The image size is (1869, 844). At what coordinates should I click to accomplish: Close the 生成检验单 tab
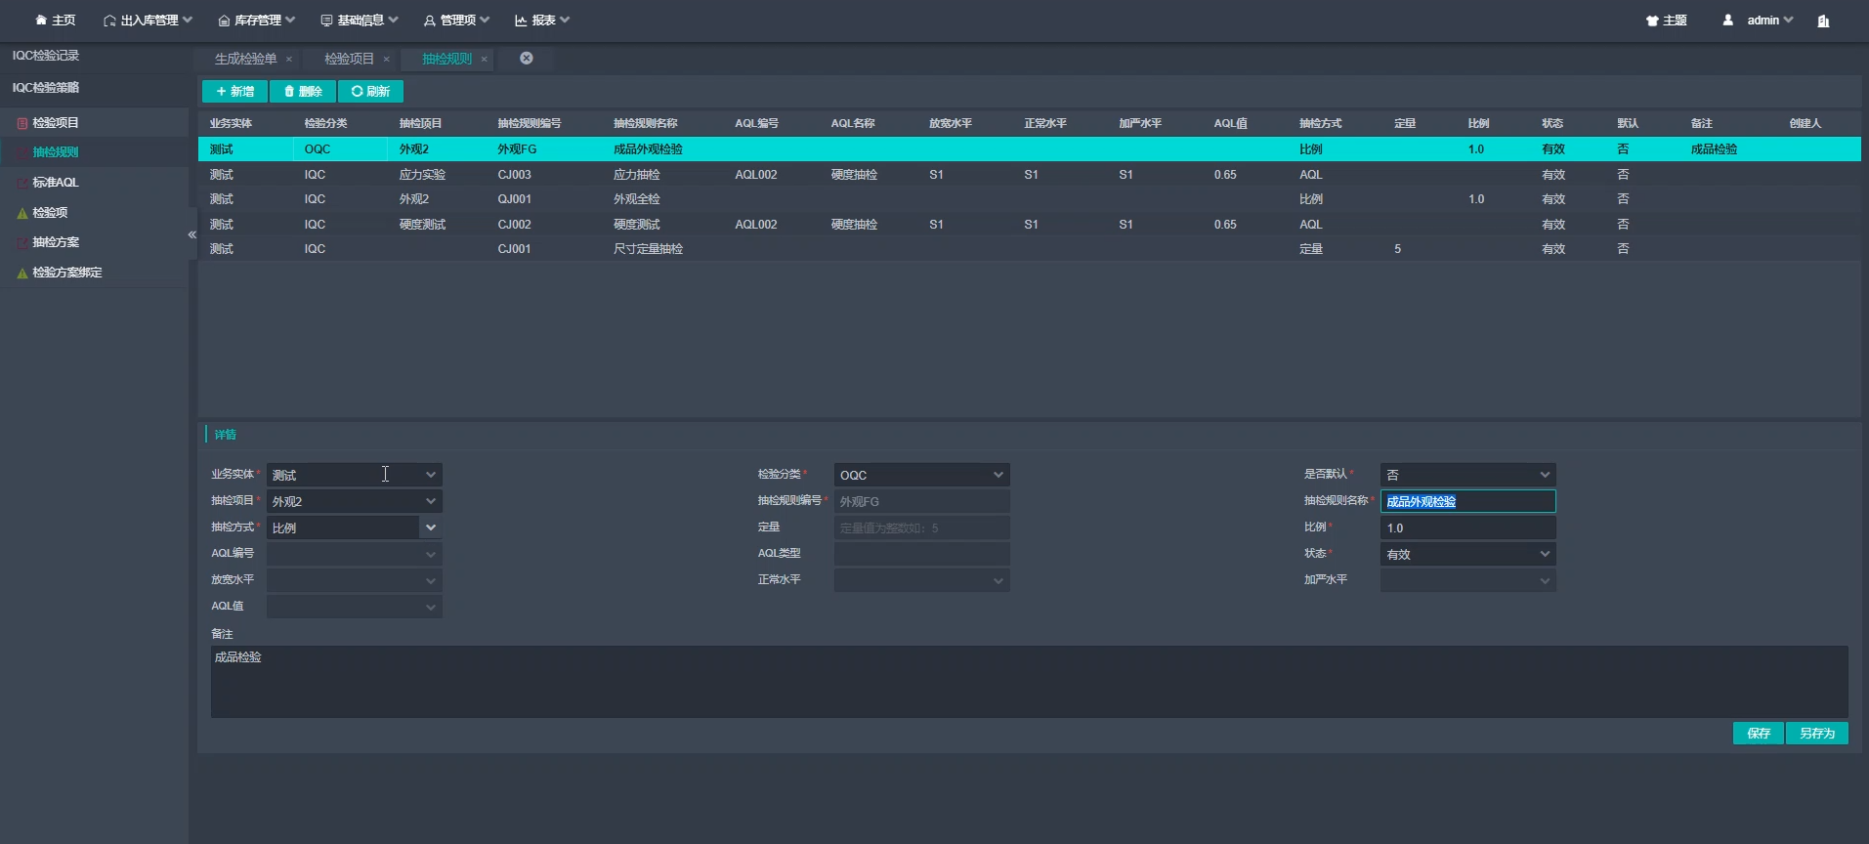tap(289, 60)
